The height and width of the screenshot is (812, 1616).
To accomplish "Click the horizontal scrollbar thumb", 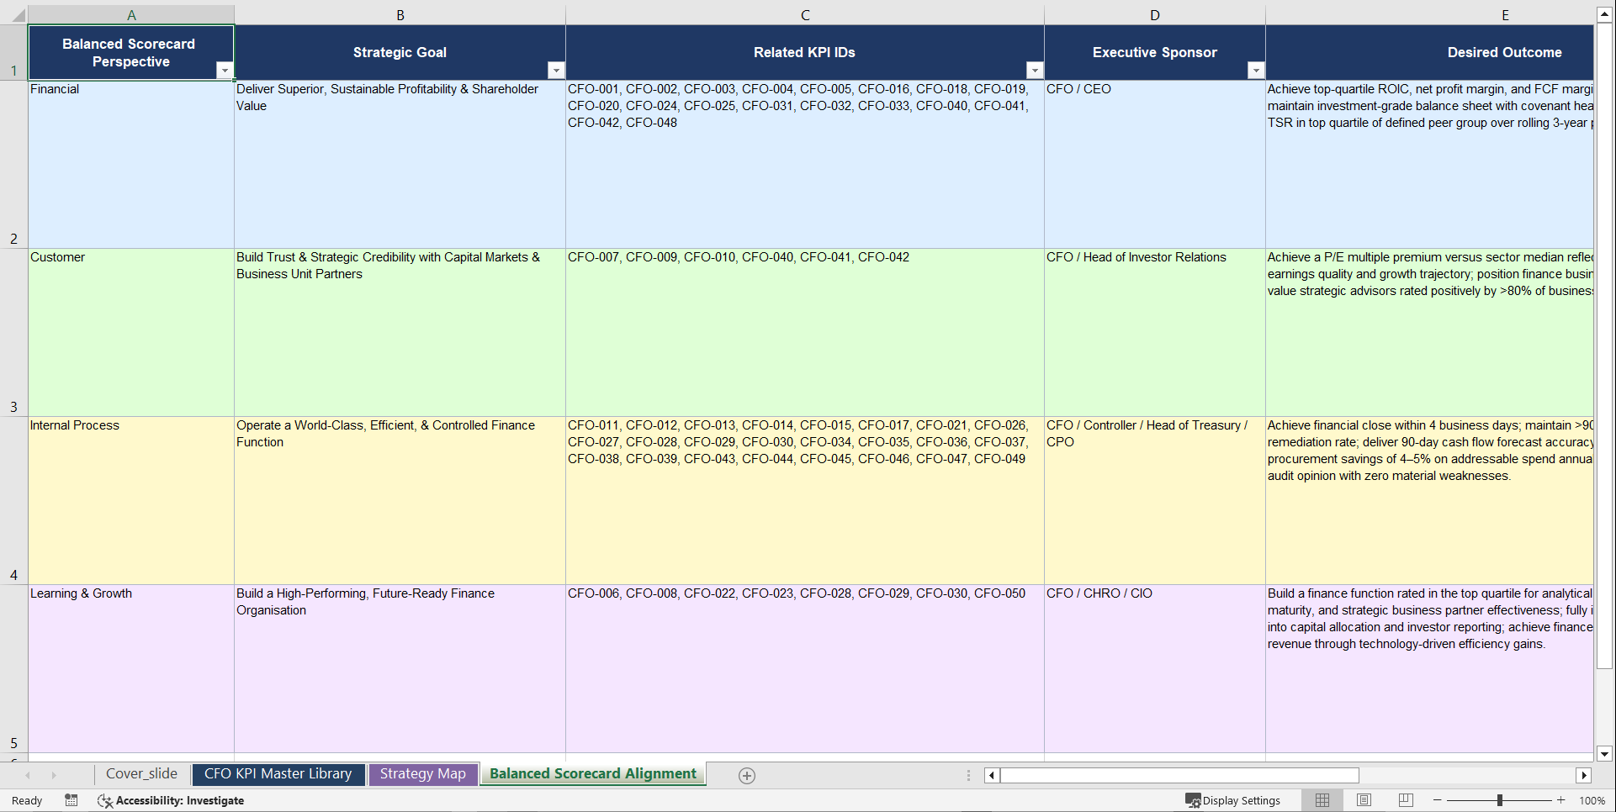I will [x=1179, y=775].
